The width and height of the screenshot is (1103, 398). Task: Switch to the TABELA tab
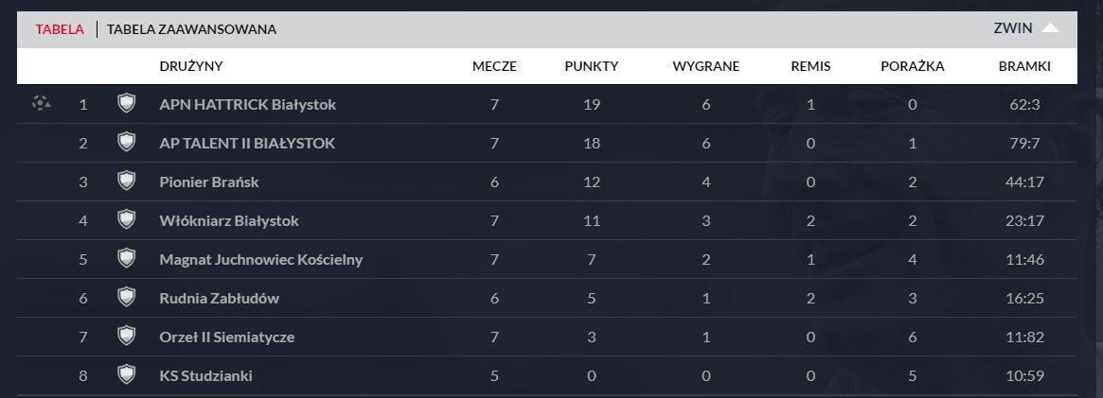60,29
